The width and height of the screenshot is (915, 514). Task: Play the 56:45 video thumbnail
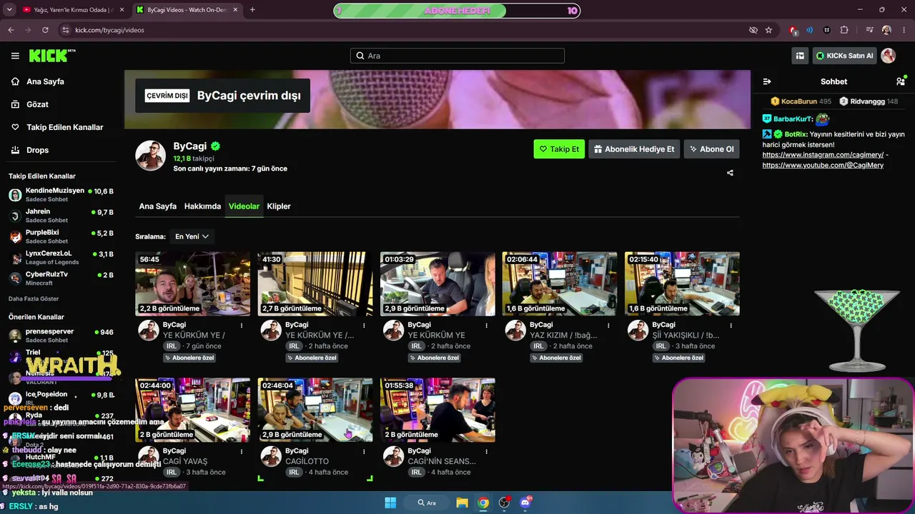click(x=193, y=283)
